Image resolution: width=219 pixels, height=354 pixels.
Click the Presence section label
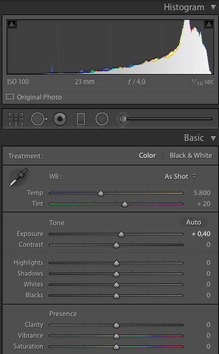tap(63, 314)
